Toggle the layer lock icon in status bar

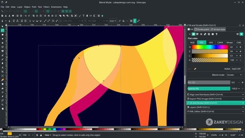click(x=41, y=135)
